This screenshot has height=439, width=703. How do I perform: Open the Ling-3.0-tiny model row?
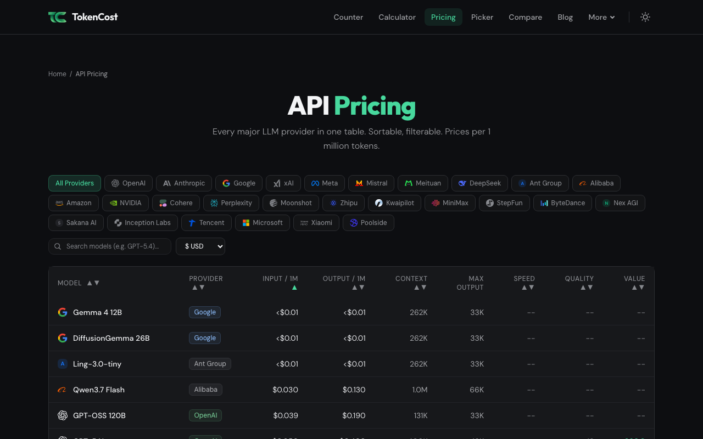(351, 364)
